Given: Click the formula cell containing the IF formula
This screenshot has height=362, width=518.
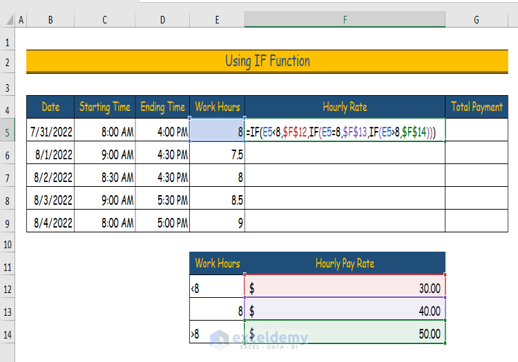Looking at the screenshot, I should [345, 130].
